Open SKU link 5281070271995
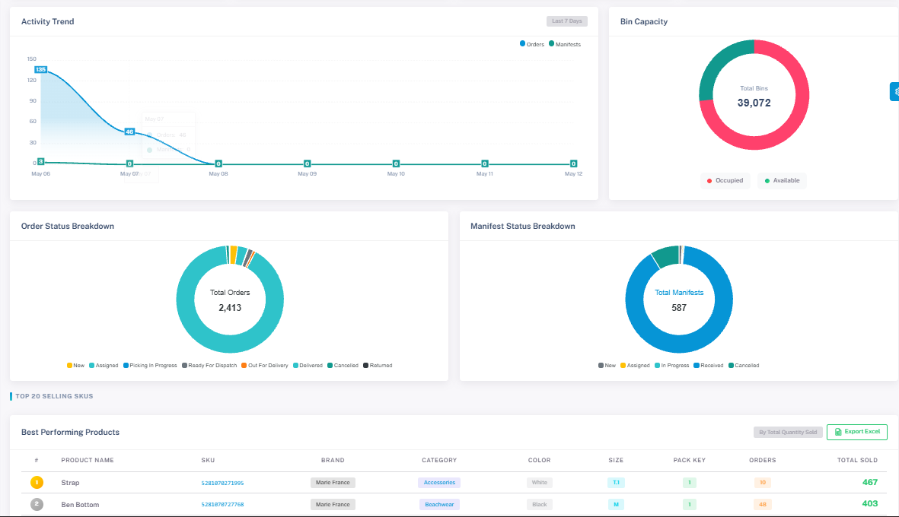The image size is (899, 517). tap(222, 484)
